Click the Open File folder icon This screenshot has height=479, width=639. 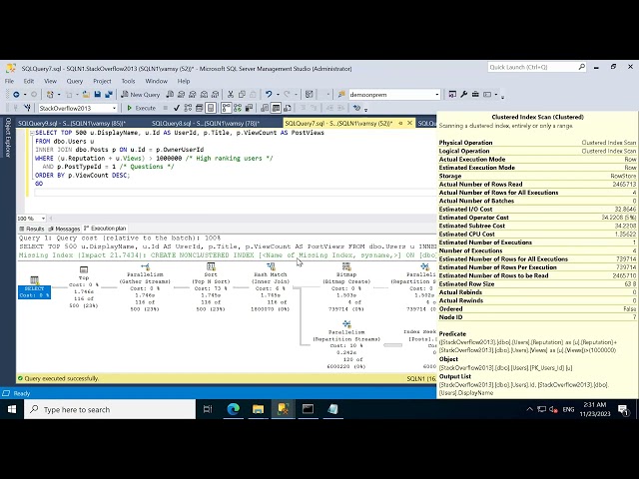click(x=86, y=95)
